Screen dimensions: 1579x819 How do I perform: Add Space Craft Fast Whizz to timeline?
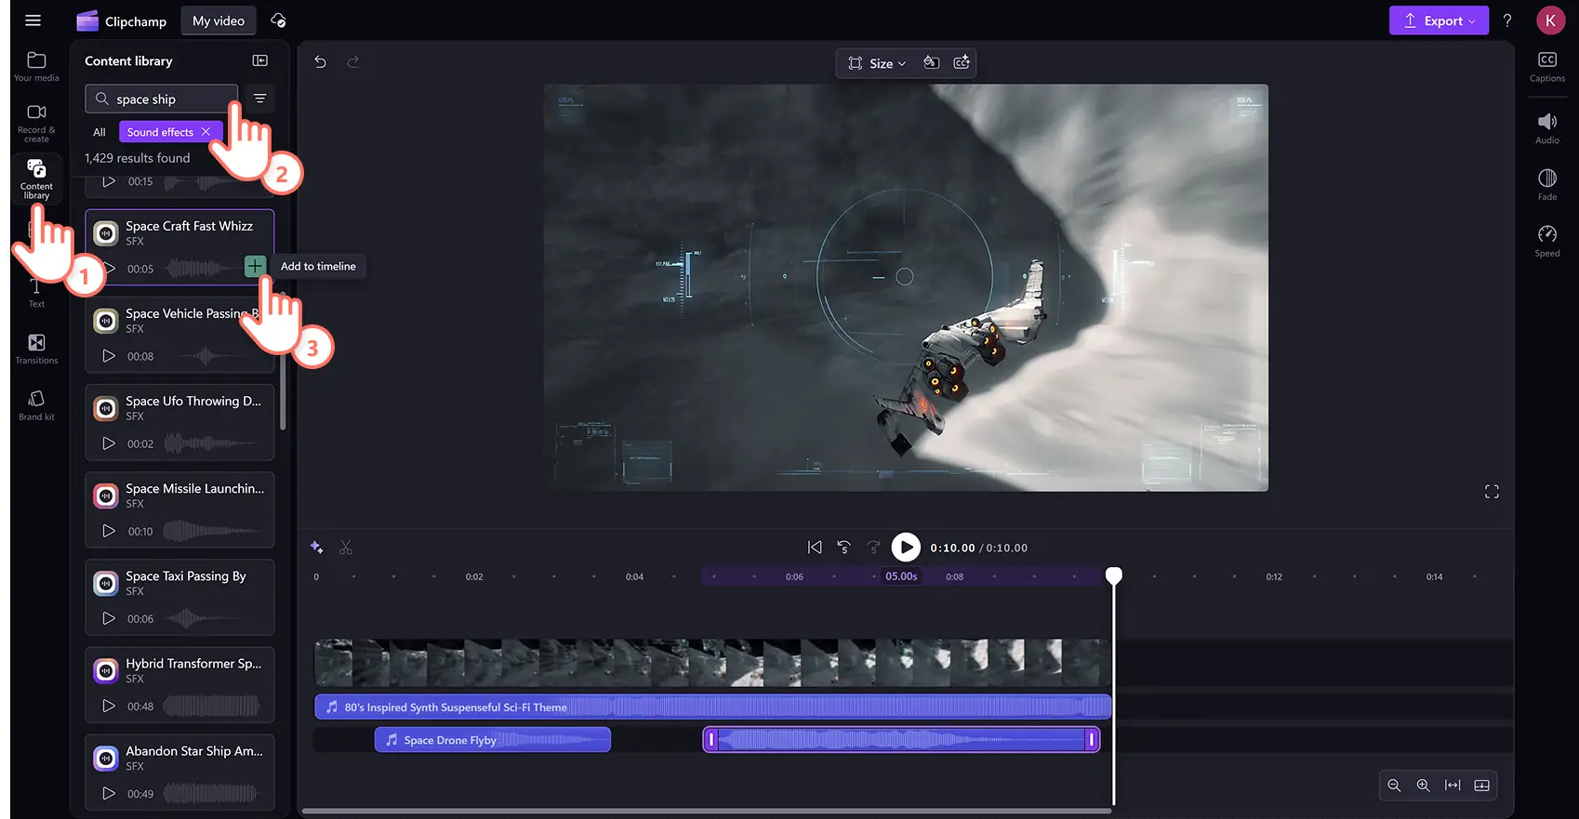(255, 267)
